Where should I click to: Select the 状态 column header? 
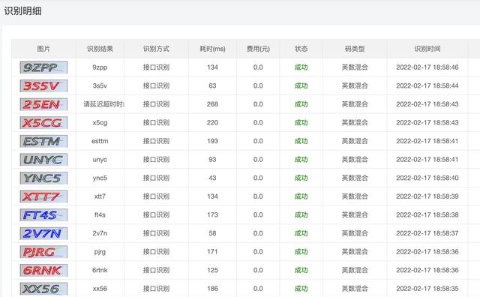[301, 49]
